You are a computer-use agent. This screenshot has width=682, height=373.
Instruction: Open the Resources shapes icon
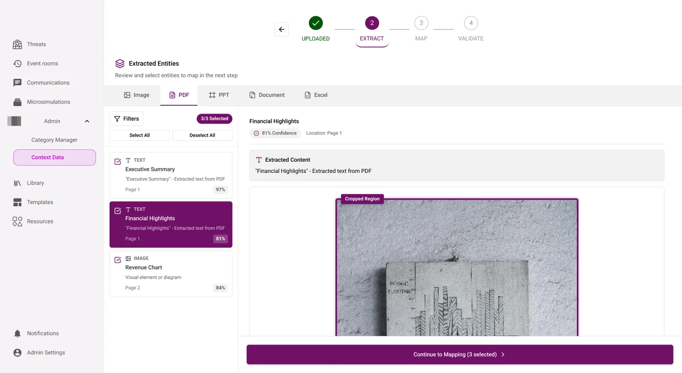(x=17, y=221)
